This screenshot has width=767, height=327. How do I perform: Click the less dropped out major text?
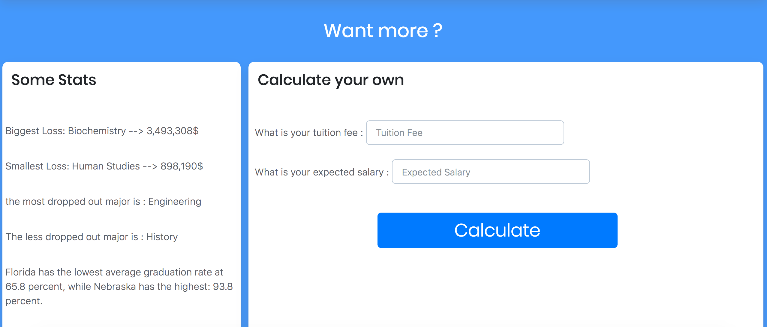(x=92, y=237)
